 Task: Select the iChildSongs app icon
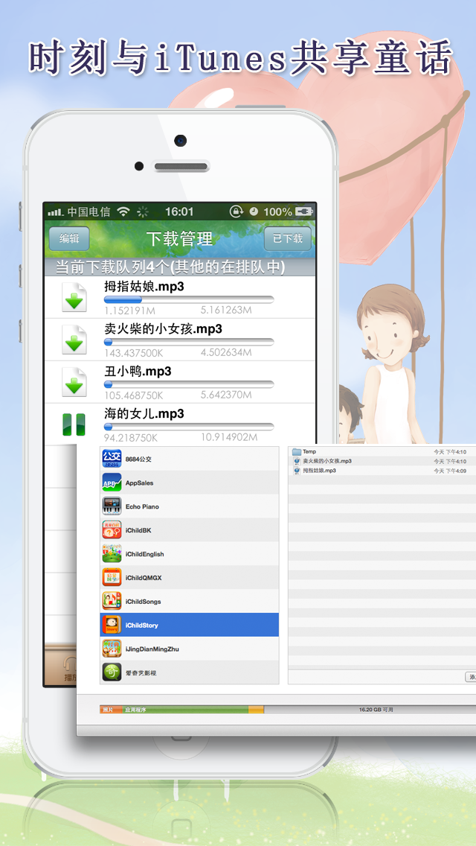click(x=112, y=602)
